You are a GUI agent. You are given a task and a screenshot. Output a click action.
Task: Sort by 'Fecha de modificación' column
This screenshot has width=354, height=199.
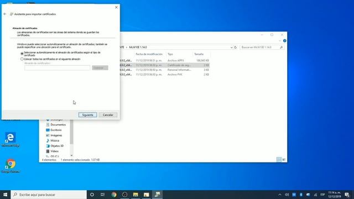coord(149,54)
